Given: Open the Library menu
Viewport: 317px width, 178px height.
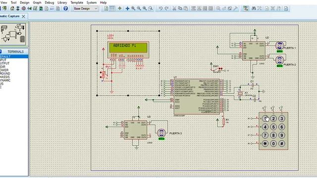Looking at the screenshot, I should tap(62, 2).
